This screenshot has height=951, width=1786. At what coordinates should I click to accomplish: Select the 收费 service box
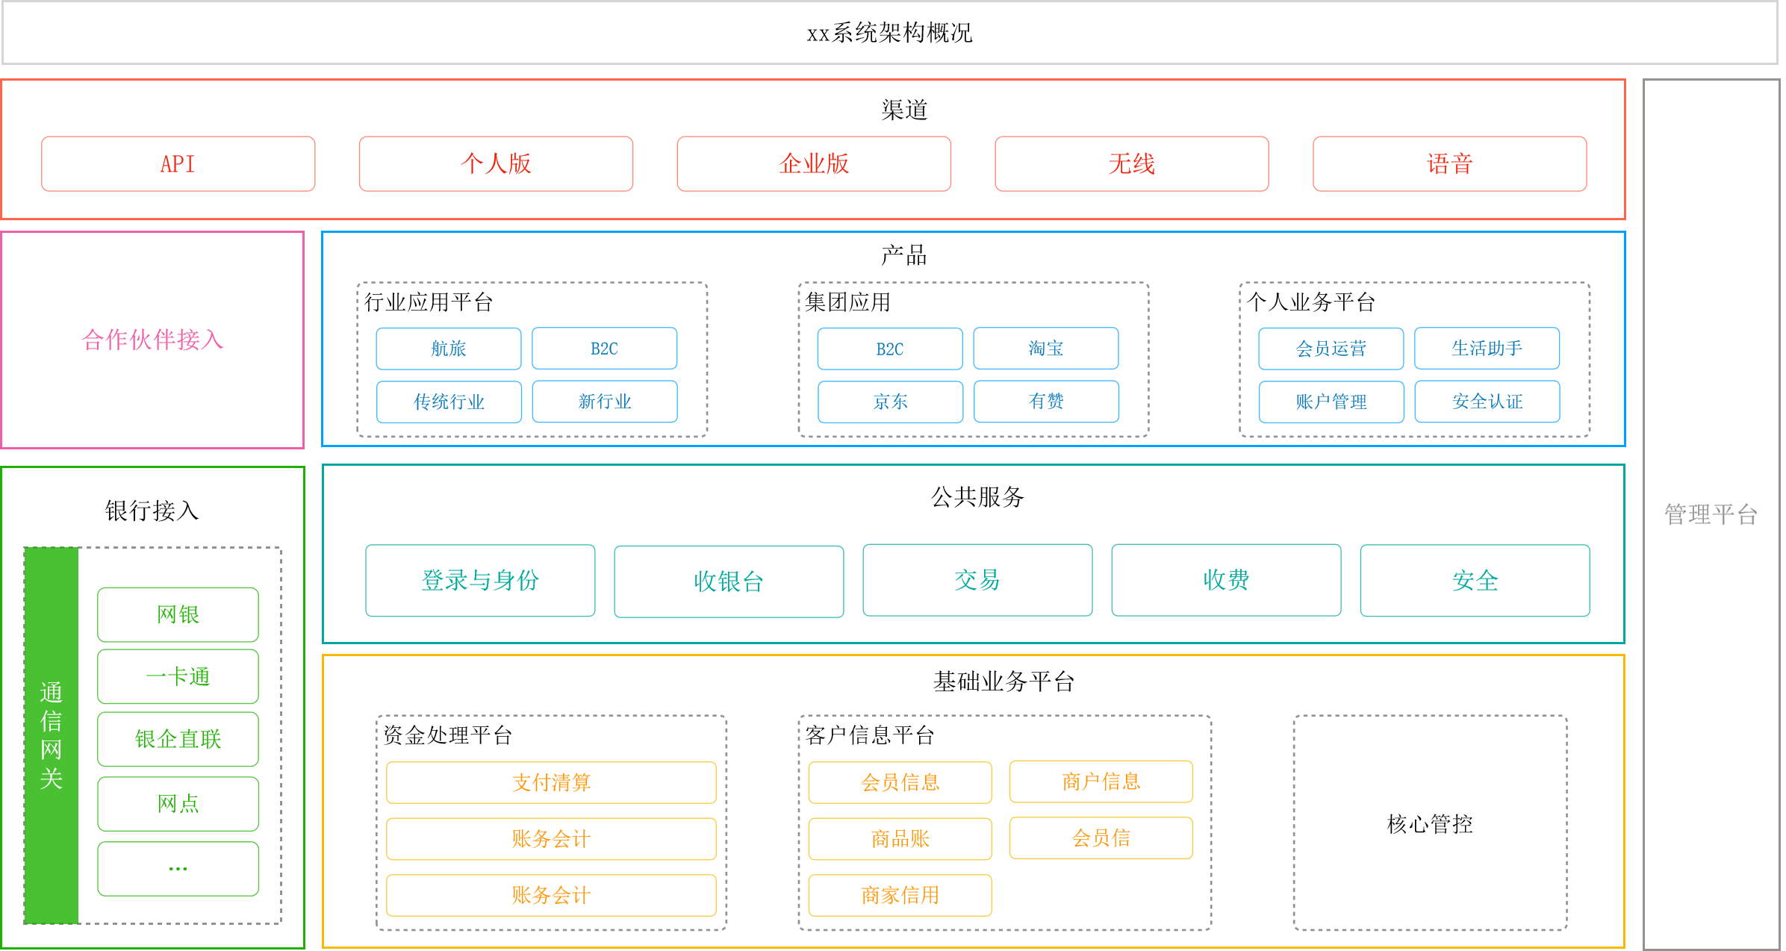click(x=1226, y=579)
